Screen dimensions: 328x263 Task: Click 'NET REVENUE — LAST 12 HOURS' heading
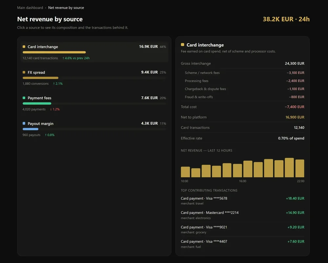[x=206, y=150]
